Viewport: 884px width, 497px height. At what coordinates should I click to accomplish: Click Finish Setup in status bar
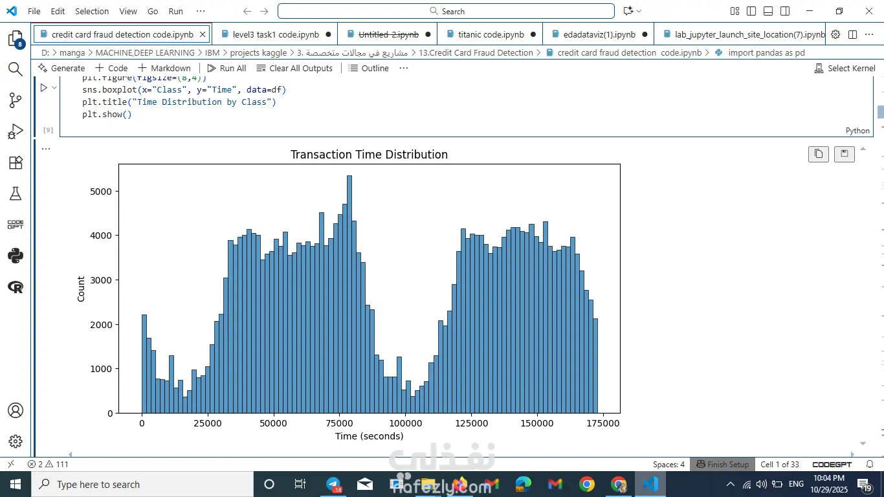(722, 464)
